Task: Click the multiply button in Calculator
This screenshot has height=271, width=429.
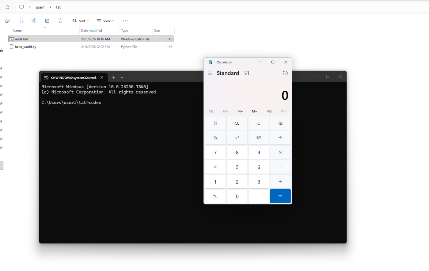Action: pos(280,152)
